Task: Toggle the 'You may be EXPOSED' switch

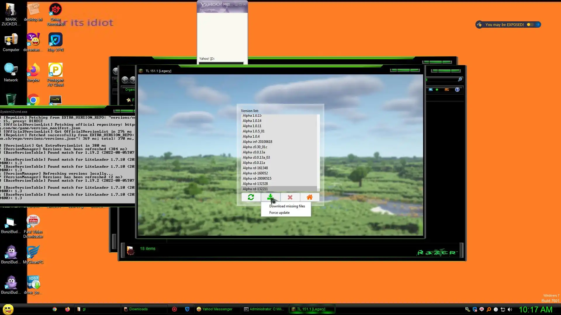Action: click(x=530, y=24)
